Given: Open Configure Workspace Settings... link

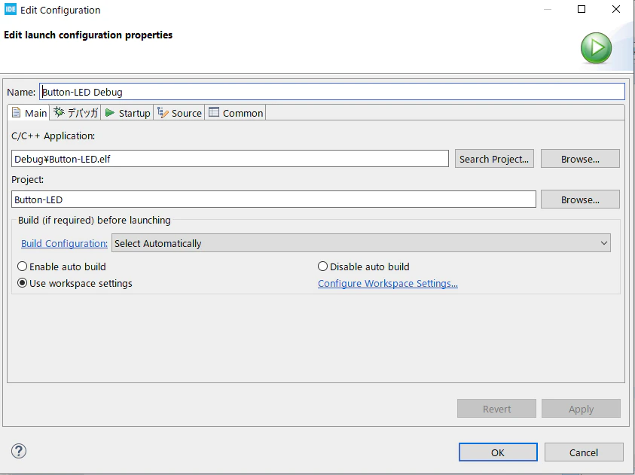Looking at the screenshot, I should coord(388,284).
